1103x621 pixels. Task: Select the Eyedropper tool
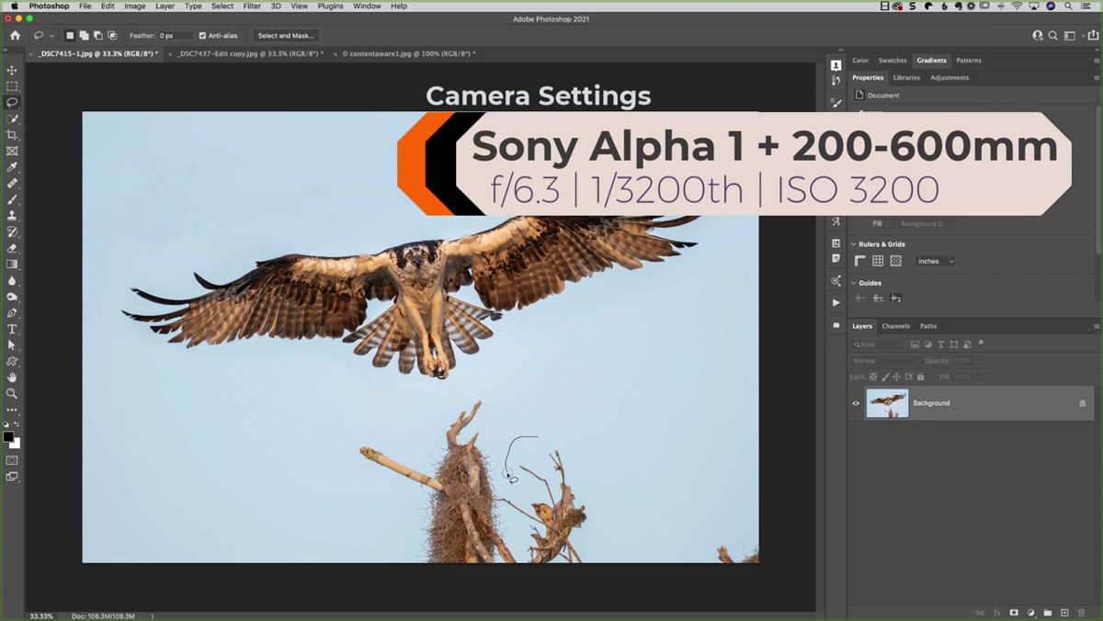click(12, 167)
